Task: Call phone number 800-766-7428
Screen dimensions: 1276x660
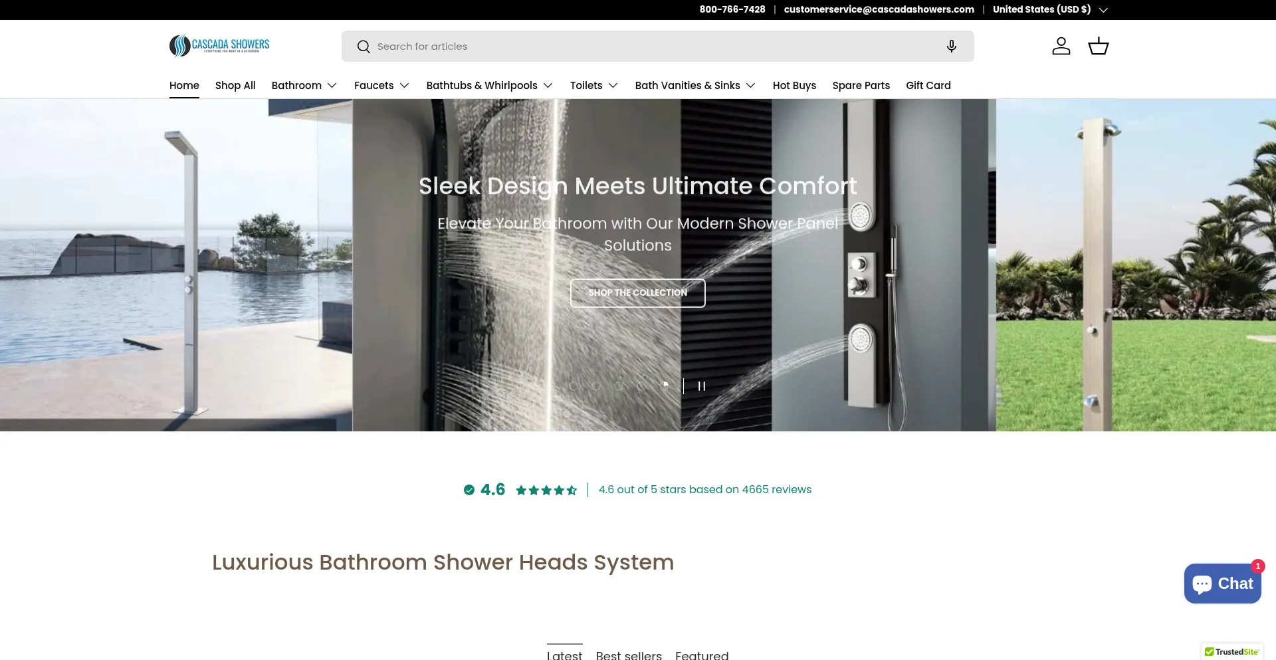Action: tap(732, 9)
